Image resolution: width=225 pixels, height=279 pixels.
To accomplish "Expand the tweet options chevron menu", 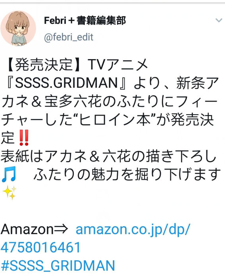I will 219,20.
